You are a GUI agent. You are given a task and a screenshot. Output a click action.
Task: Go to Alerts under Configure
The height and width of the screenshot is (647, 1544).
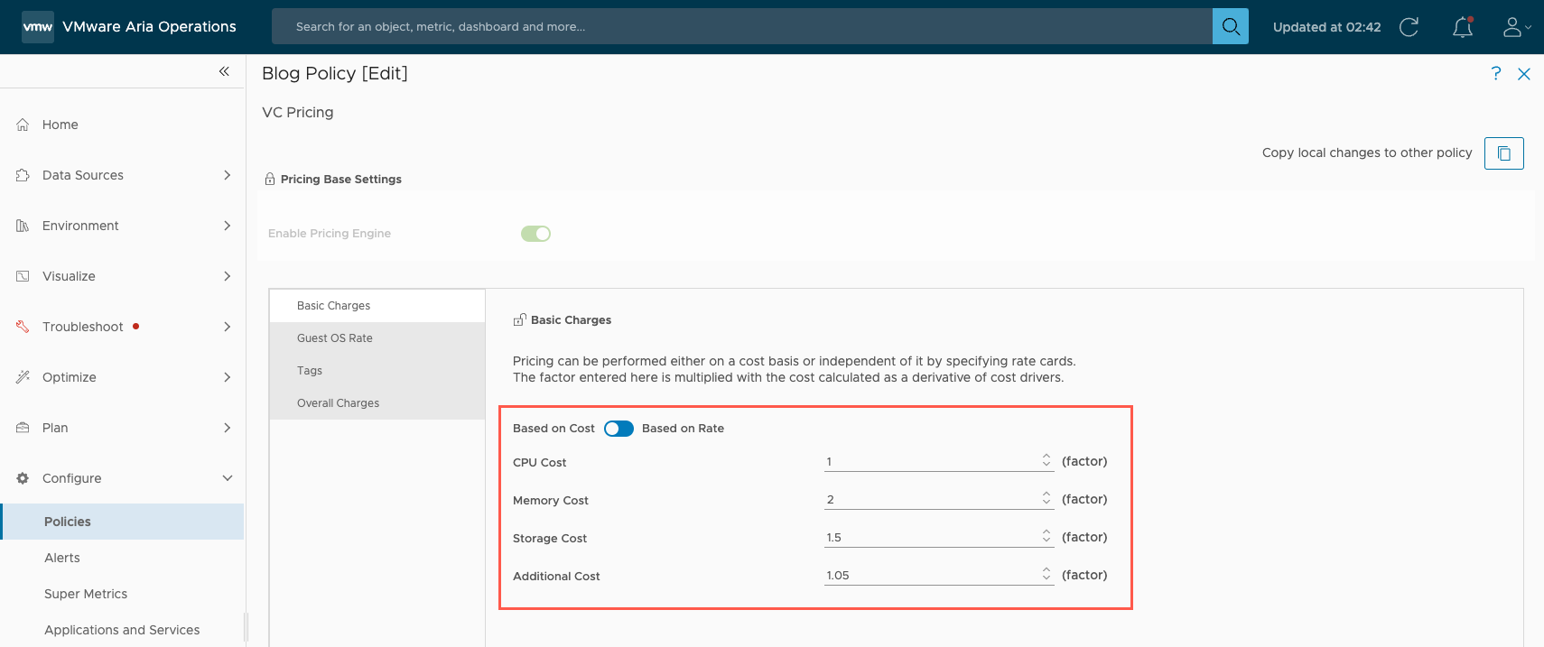62,558
